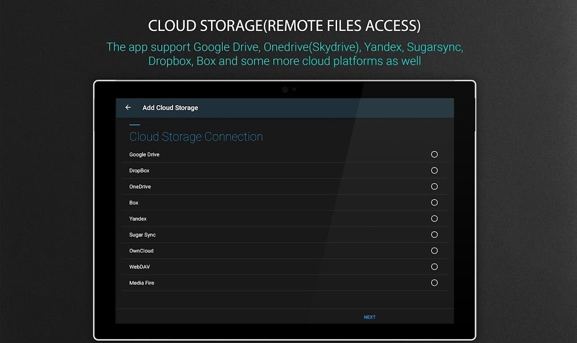Select the Yandex radio button
The width and height of the screenshot is (577, 343).
coord(434,219)
